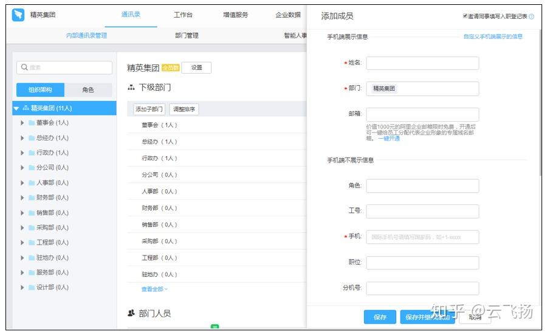Toggle 邀请同事填写入职登记表 checkbox
Screen dimensions: 547x334
[465, 16]
